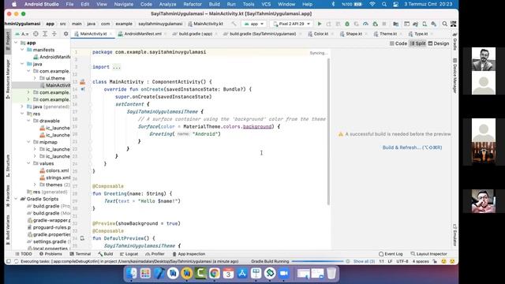Click Build & Refresh link in preview

click(412, 148)
